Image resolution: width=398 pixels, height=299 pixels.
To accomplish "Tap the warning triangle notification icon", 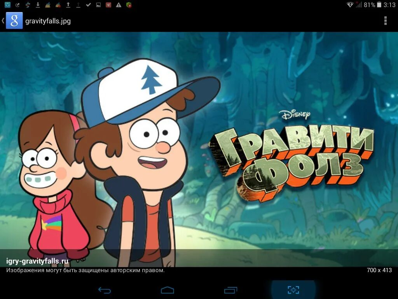I will pyautogui.click(x=119, y=5).
